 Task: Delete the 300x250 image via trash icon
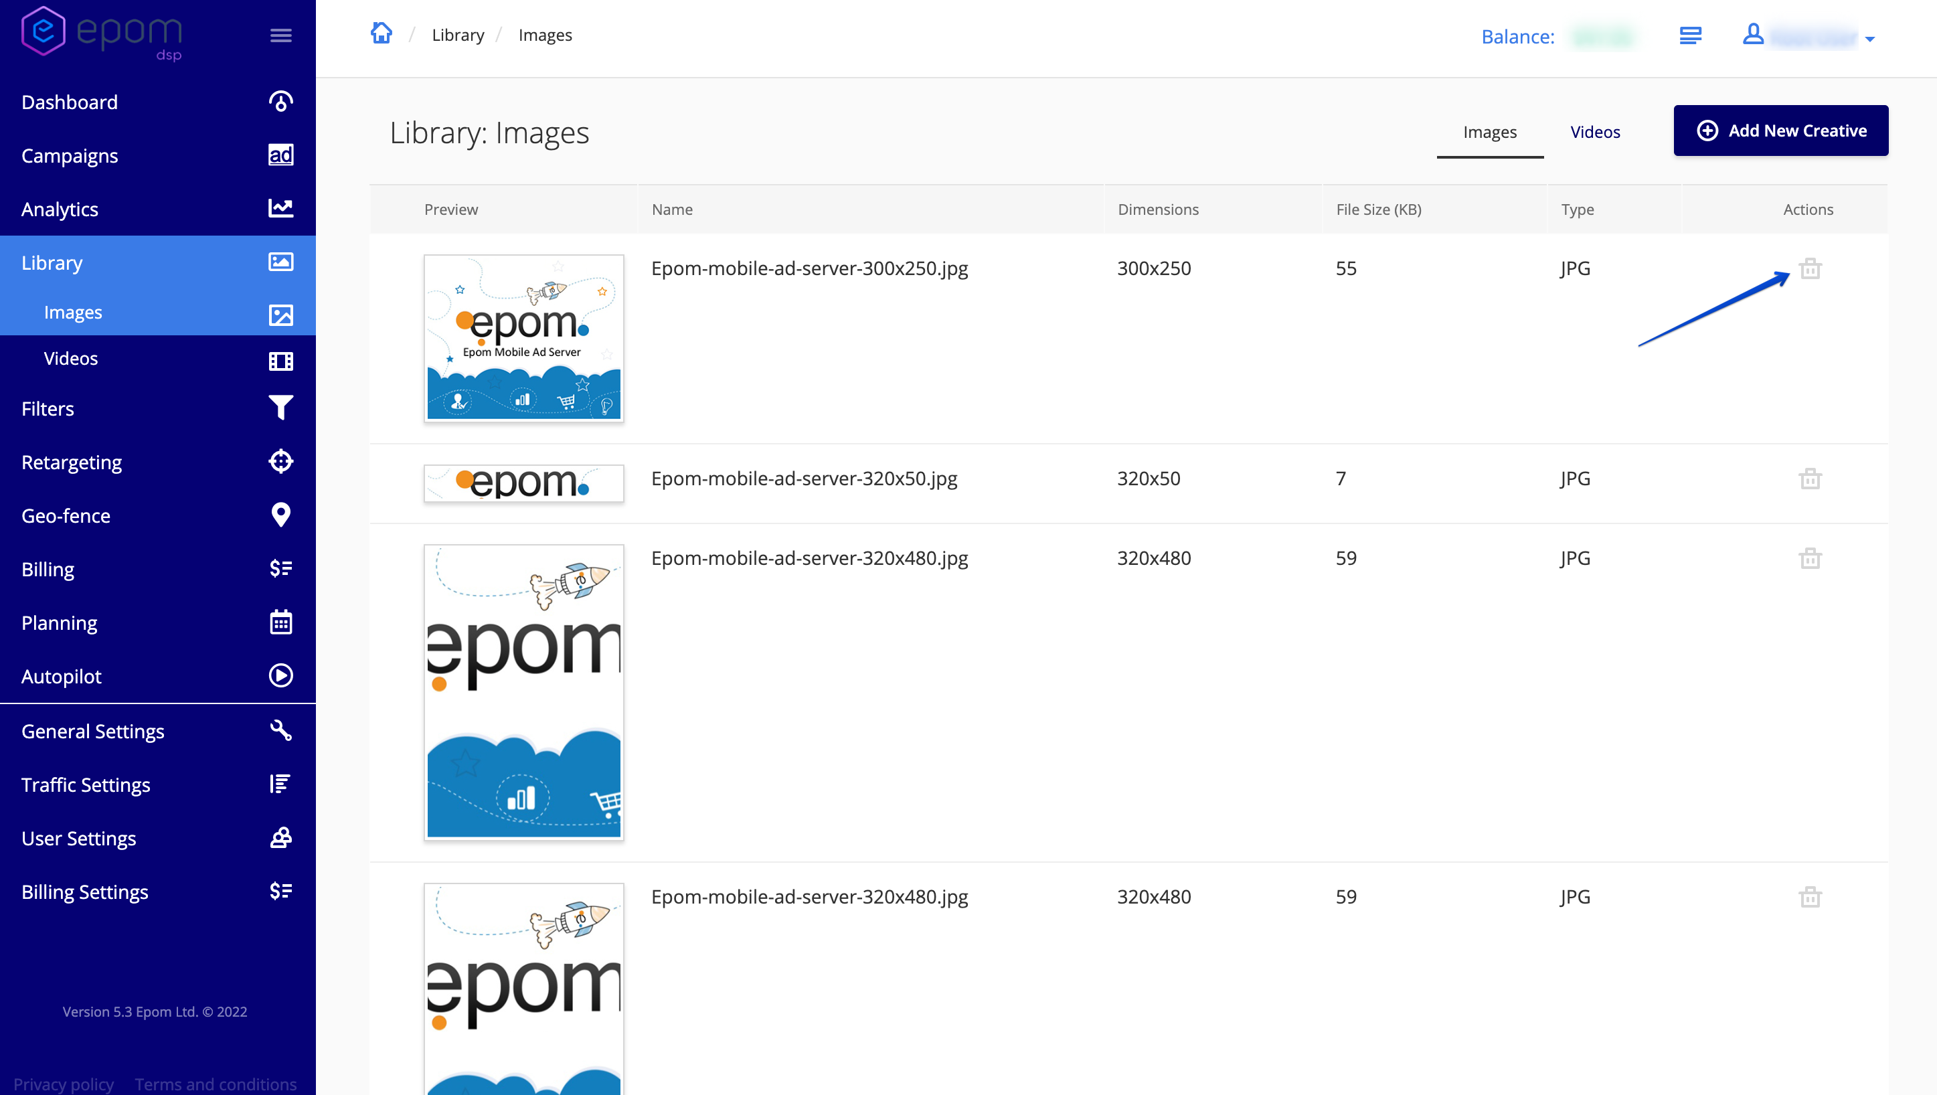(x=1809, y=268)
